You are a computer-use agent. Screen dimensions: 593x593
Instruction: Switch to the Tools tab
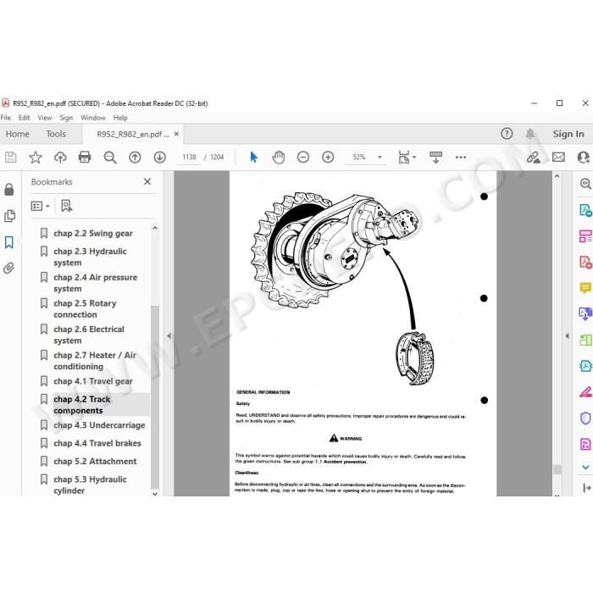point(56,134)
